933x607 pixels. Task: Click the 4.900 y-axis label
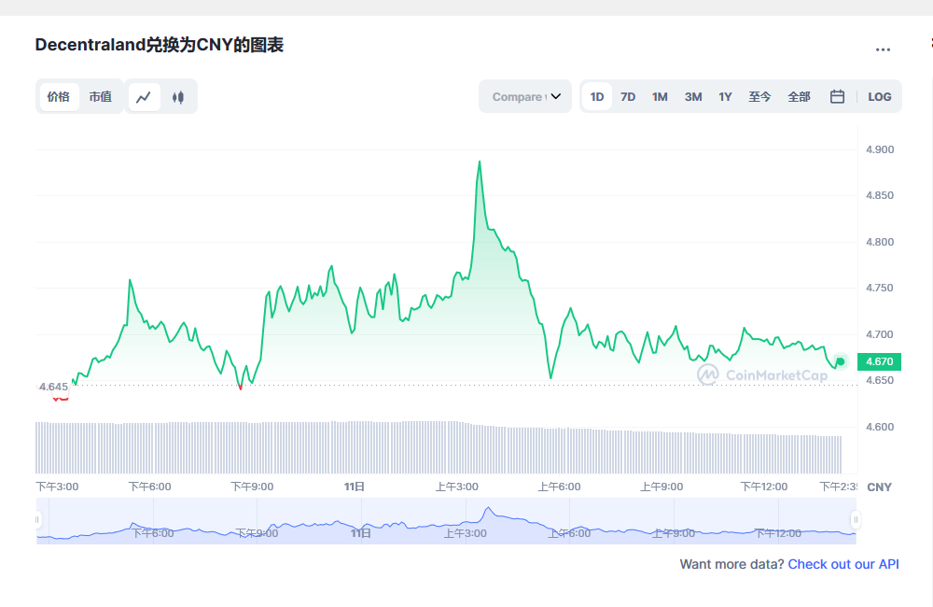tap(880, 149)
